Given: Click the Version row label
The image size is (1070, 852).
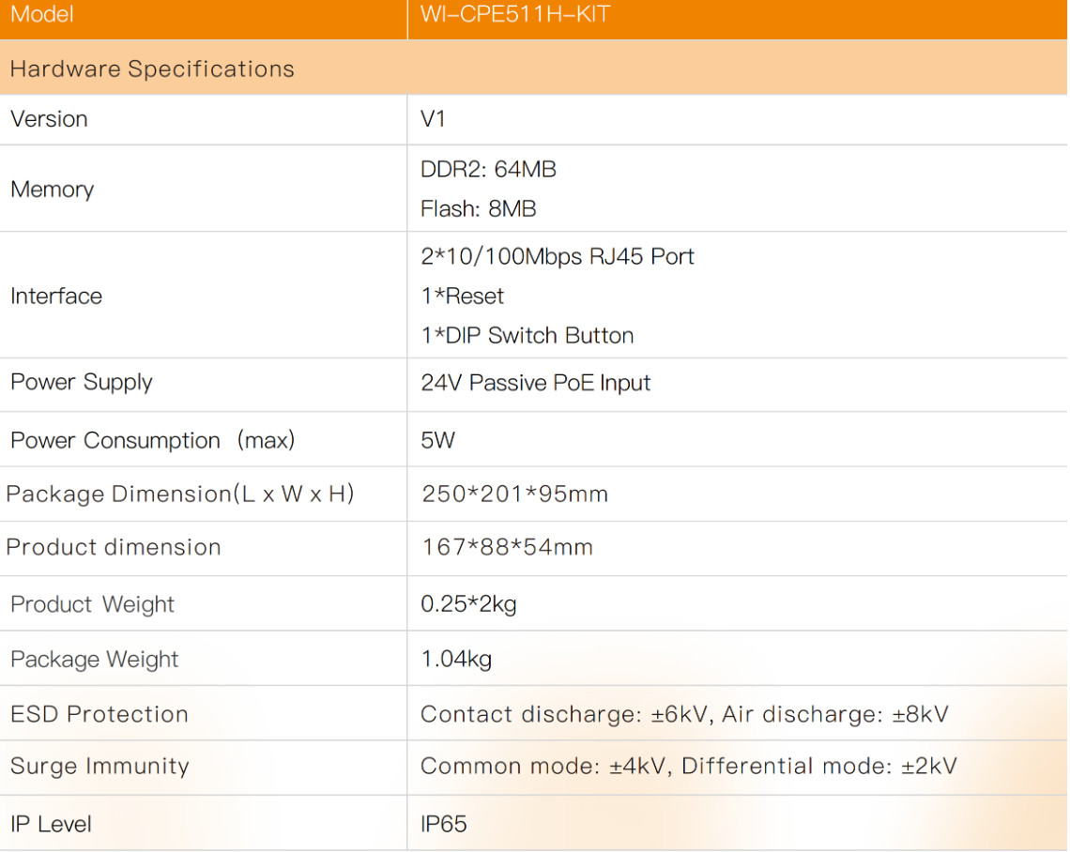Looking at the screenshot, I should click(x=49, y=119).
